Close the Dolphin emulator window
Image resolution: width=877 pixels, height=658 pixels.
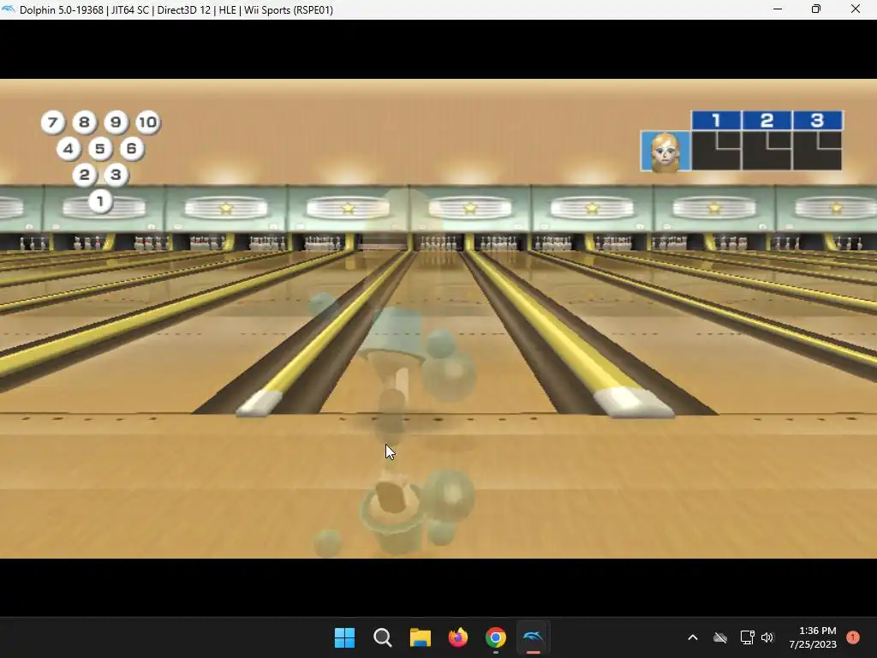[x=856, y=9]
